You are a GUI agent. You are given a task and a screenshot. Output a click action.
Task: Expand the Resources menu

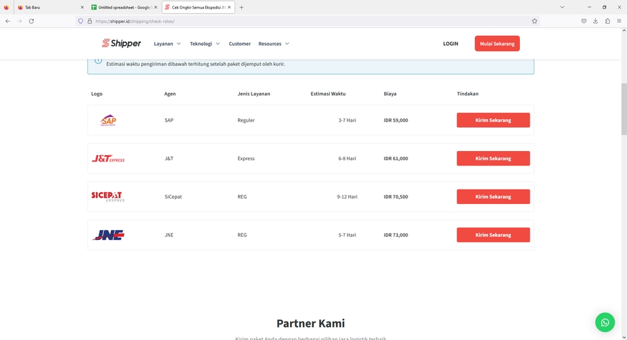274,44
